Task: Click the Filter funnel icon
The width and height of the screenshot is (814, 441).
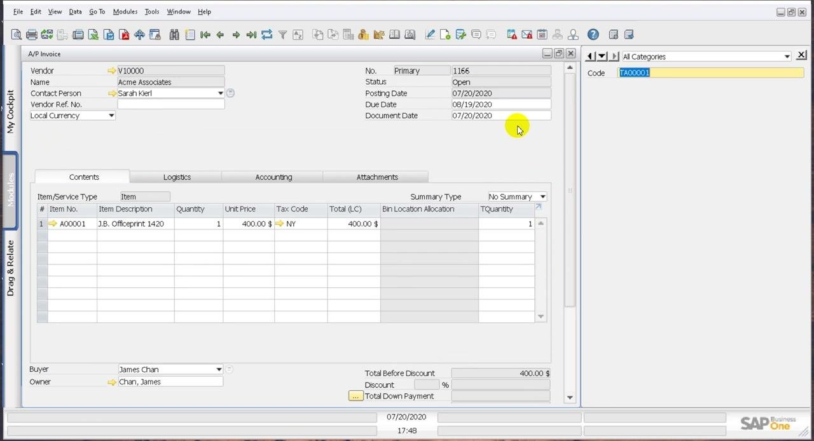Action: tap(282, 35)
